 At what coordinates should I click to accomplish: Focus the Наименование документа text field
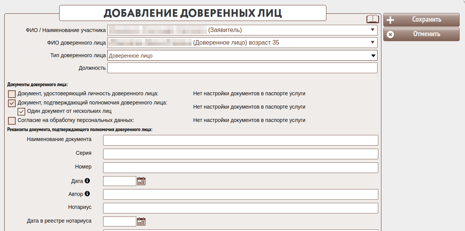tap(241, 140)
